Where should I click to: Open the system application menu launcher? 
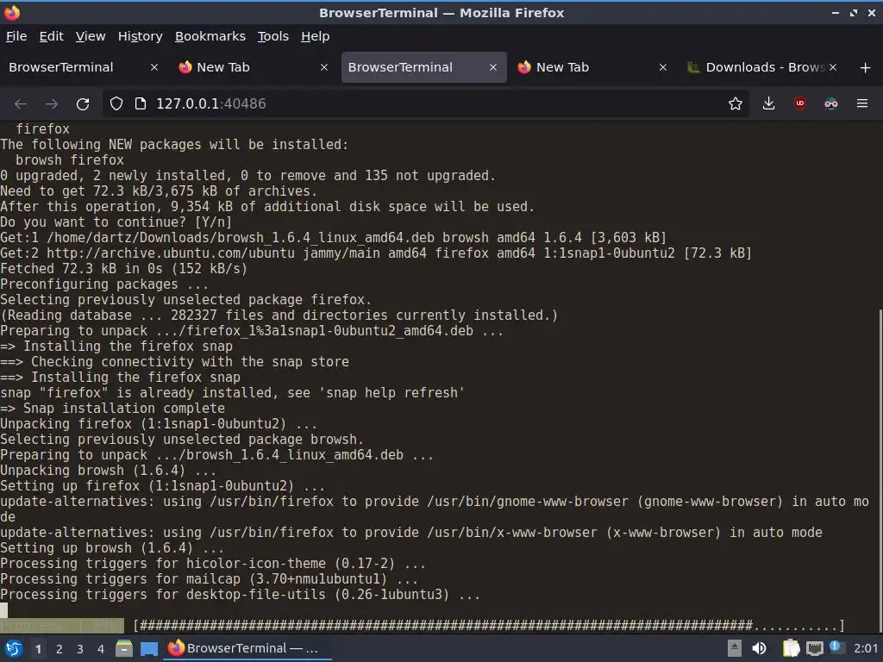point(14,648)
